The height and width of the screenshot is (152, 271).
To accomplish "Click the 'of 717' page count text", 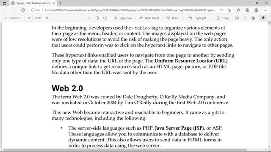I will pos(38,18).
